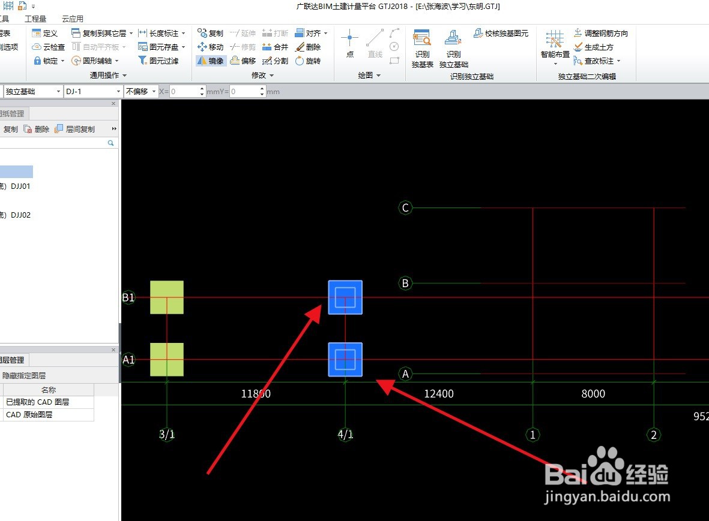Increase the X offset stepper value
The width and height of the screenshot is (709, 521).
202,89
